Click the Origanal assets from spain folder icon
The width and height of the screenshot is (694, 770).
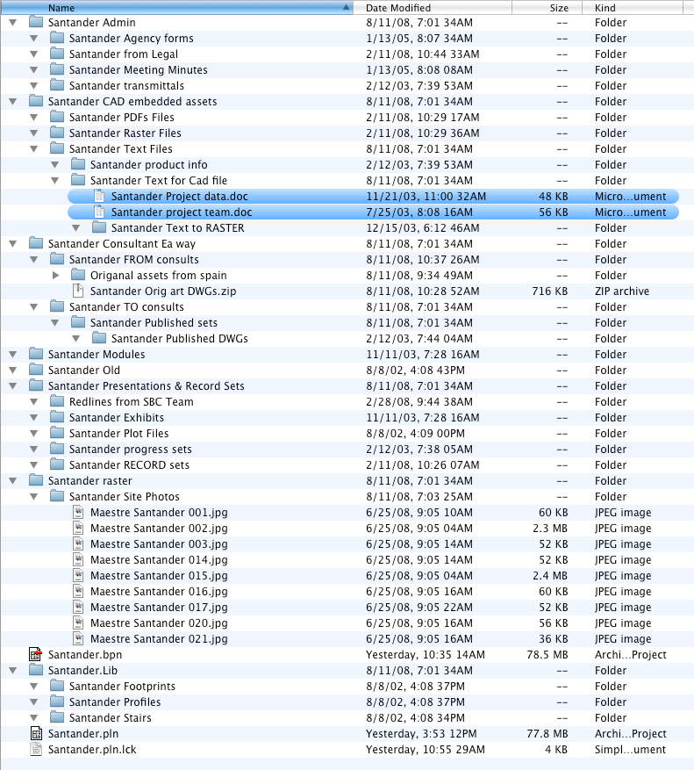click(78, 275)
